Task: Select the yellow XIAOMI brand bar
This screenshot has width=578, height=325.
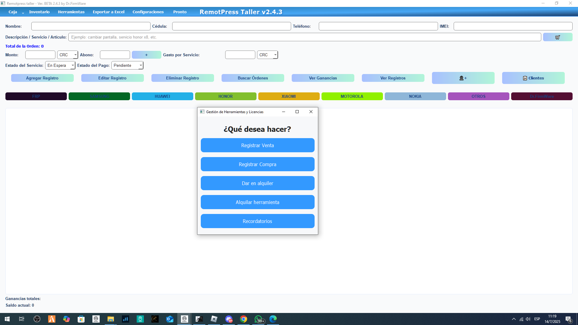Action: point(289,96)
